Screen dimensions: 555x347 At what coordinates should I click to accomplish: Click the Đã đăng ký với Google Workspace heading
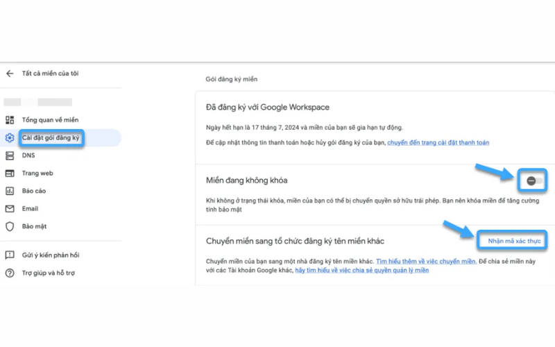[268, 108]
